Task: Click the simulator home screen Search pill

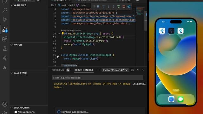Action: 176,90
